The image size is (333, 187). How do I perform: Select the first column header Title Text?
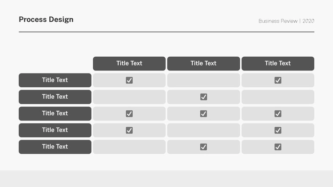(129, 63)
